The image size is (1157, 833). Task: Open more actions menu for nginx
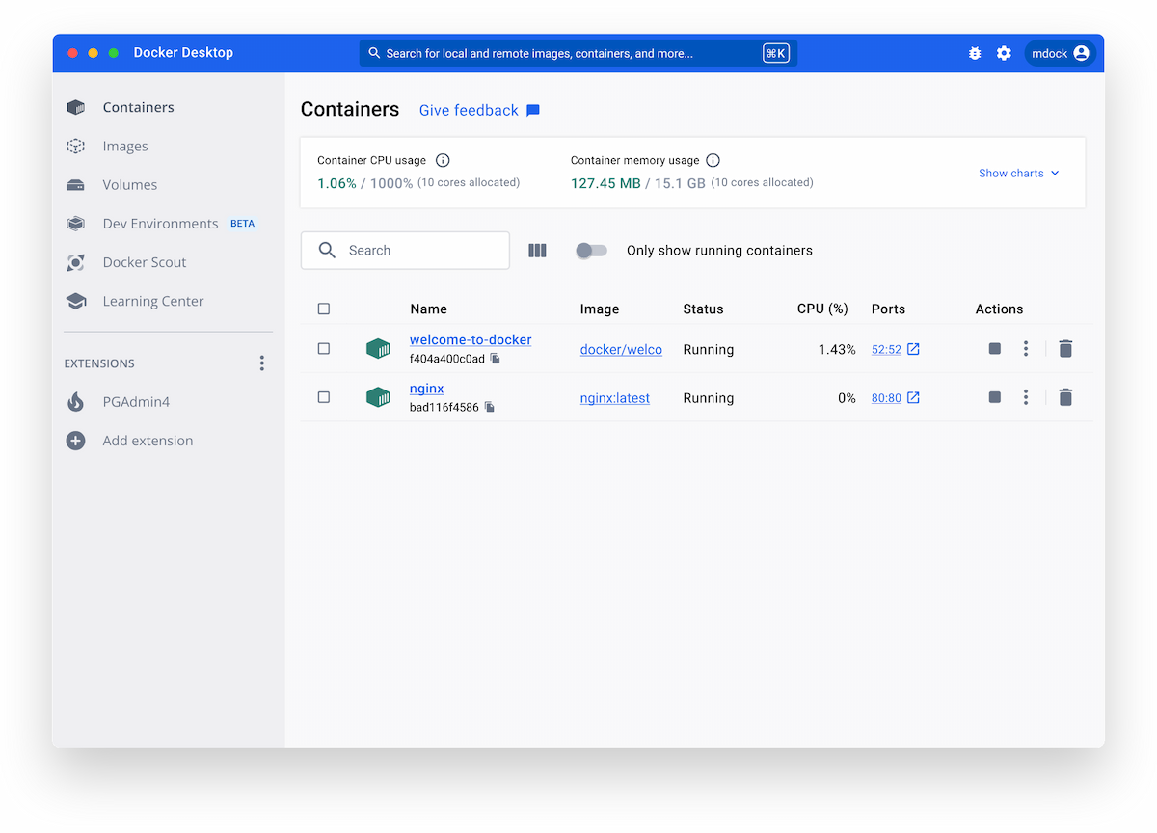pos(1026,397)
